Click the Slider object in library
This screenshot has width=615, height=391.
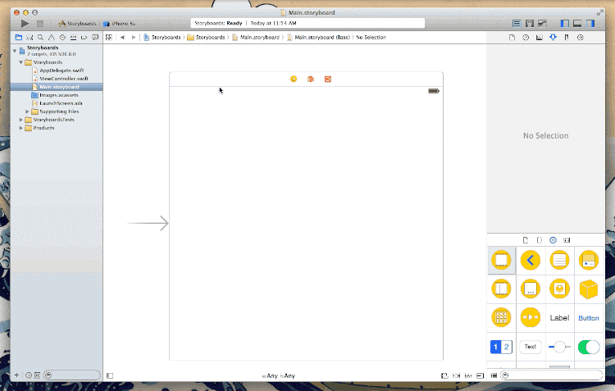(559, 347)
